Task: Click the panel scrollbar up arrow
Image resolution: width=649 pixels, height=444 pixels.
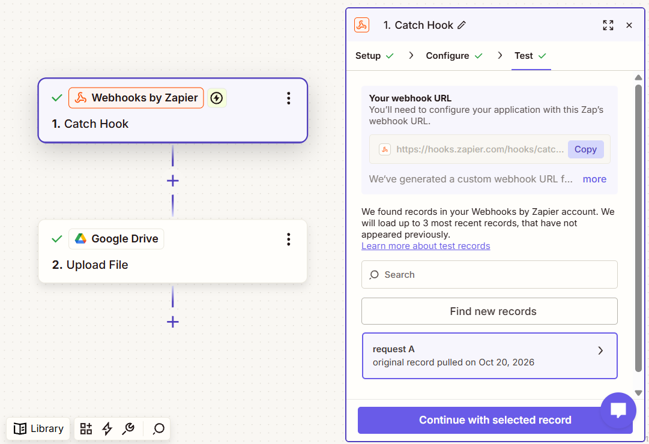Action: coord(638,78)
